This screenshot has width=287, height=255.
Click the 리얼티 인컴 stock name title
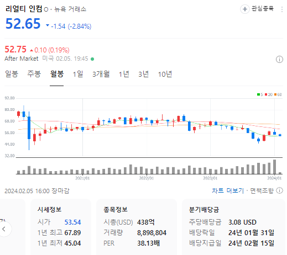tap(24, 9)
